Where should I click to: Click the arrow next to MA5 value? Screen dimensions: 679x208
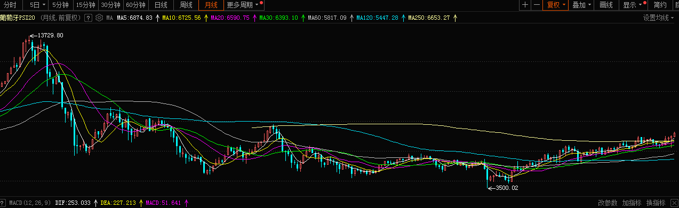[158, 18]
